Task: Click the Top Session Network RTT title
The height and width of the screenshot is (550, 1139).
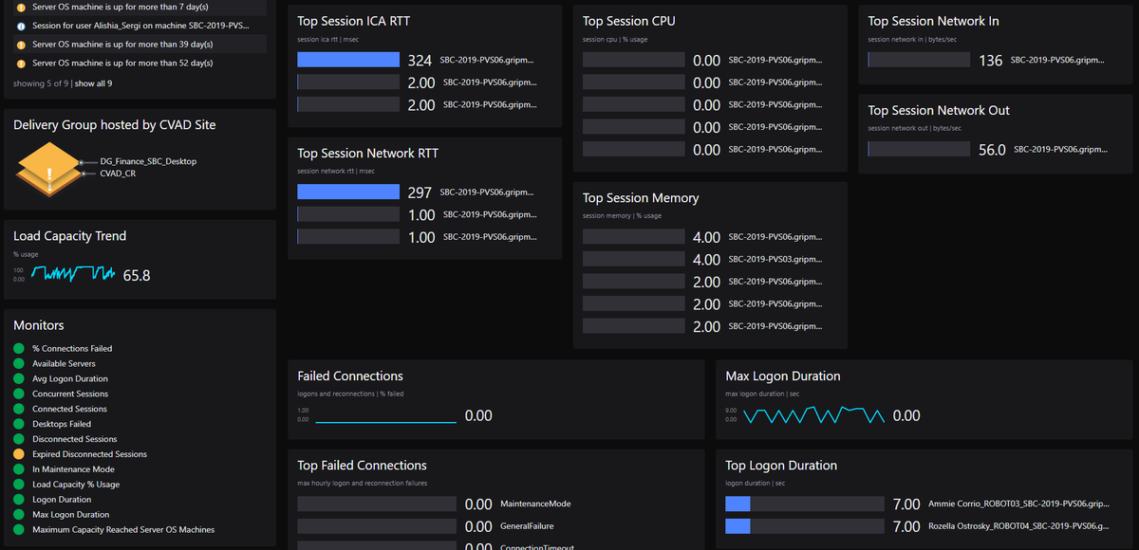Action: (367, 153)
